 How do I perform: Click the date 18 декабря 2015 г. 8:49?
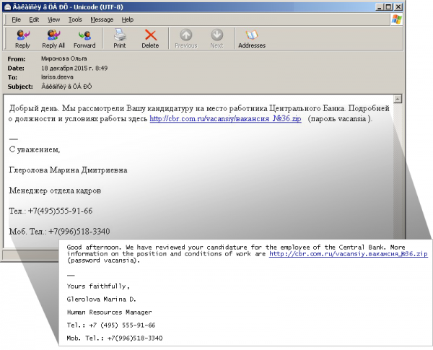74,68
